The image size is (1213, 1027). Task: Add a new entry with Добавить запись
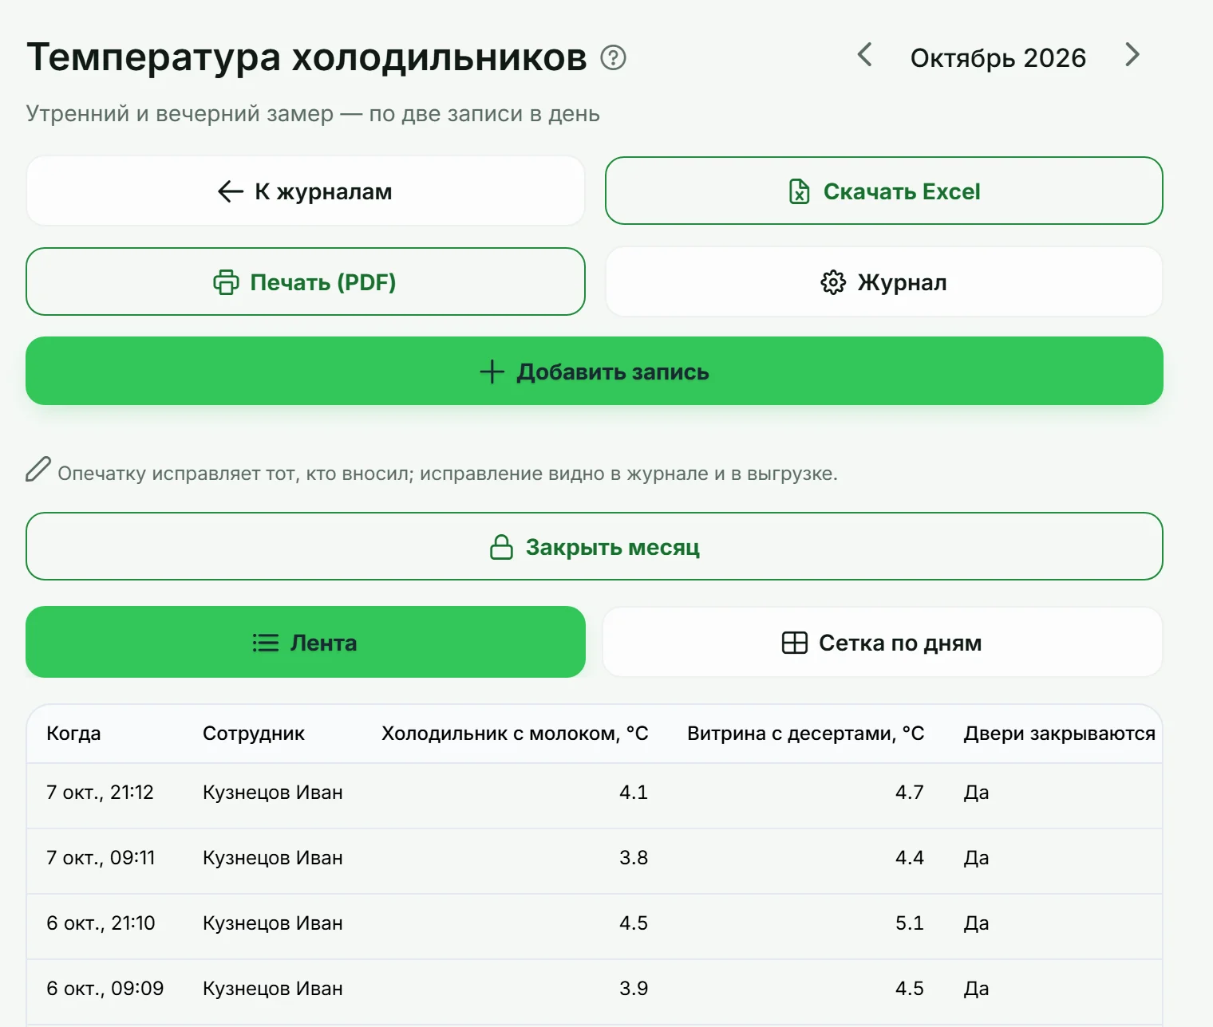595,372
